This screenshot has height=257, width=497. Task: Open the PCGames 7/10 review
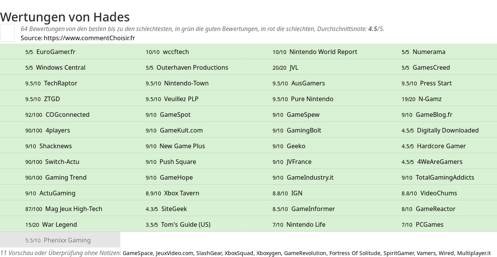[423, 224]
